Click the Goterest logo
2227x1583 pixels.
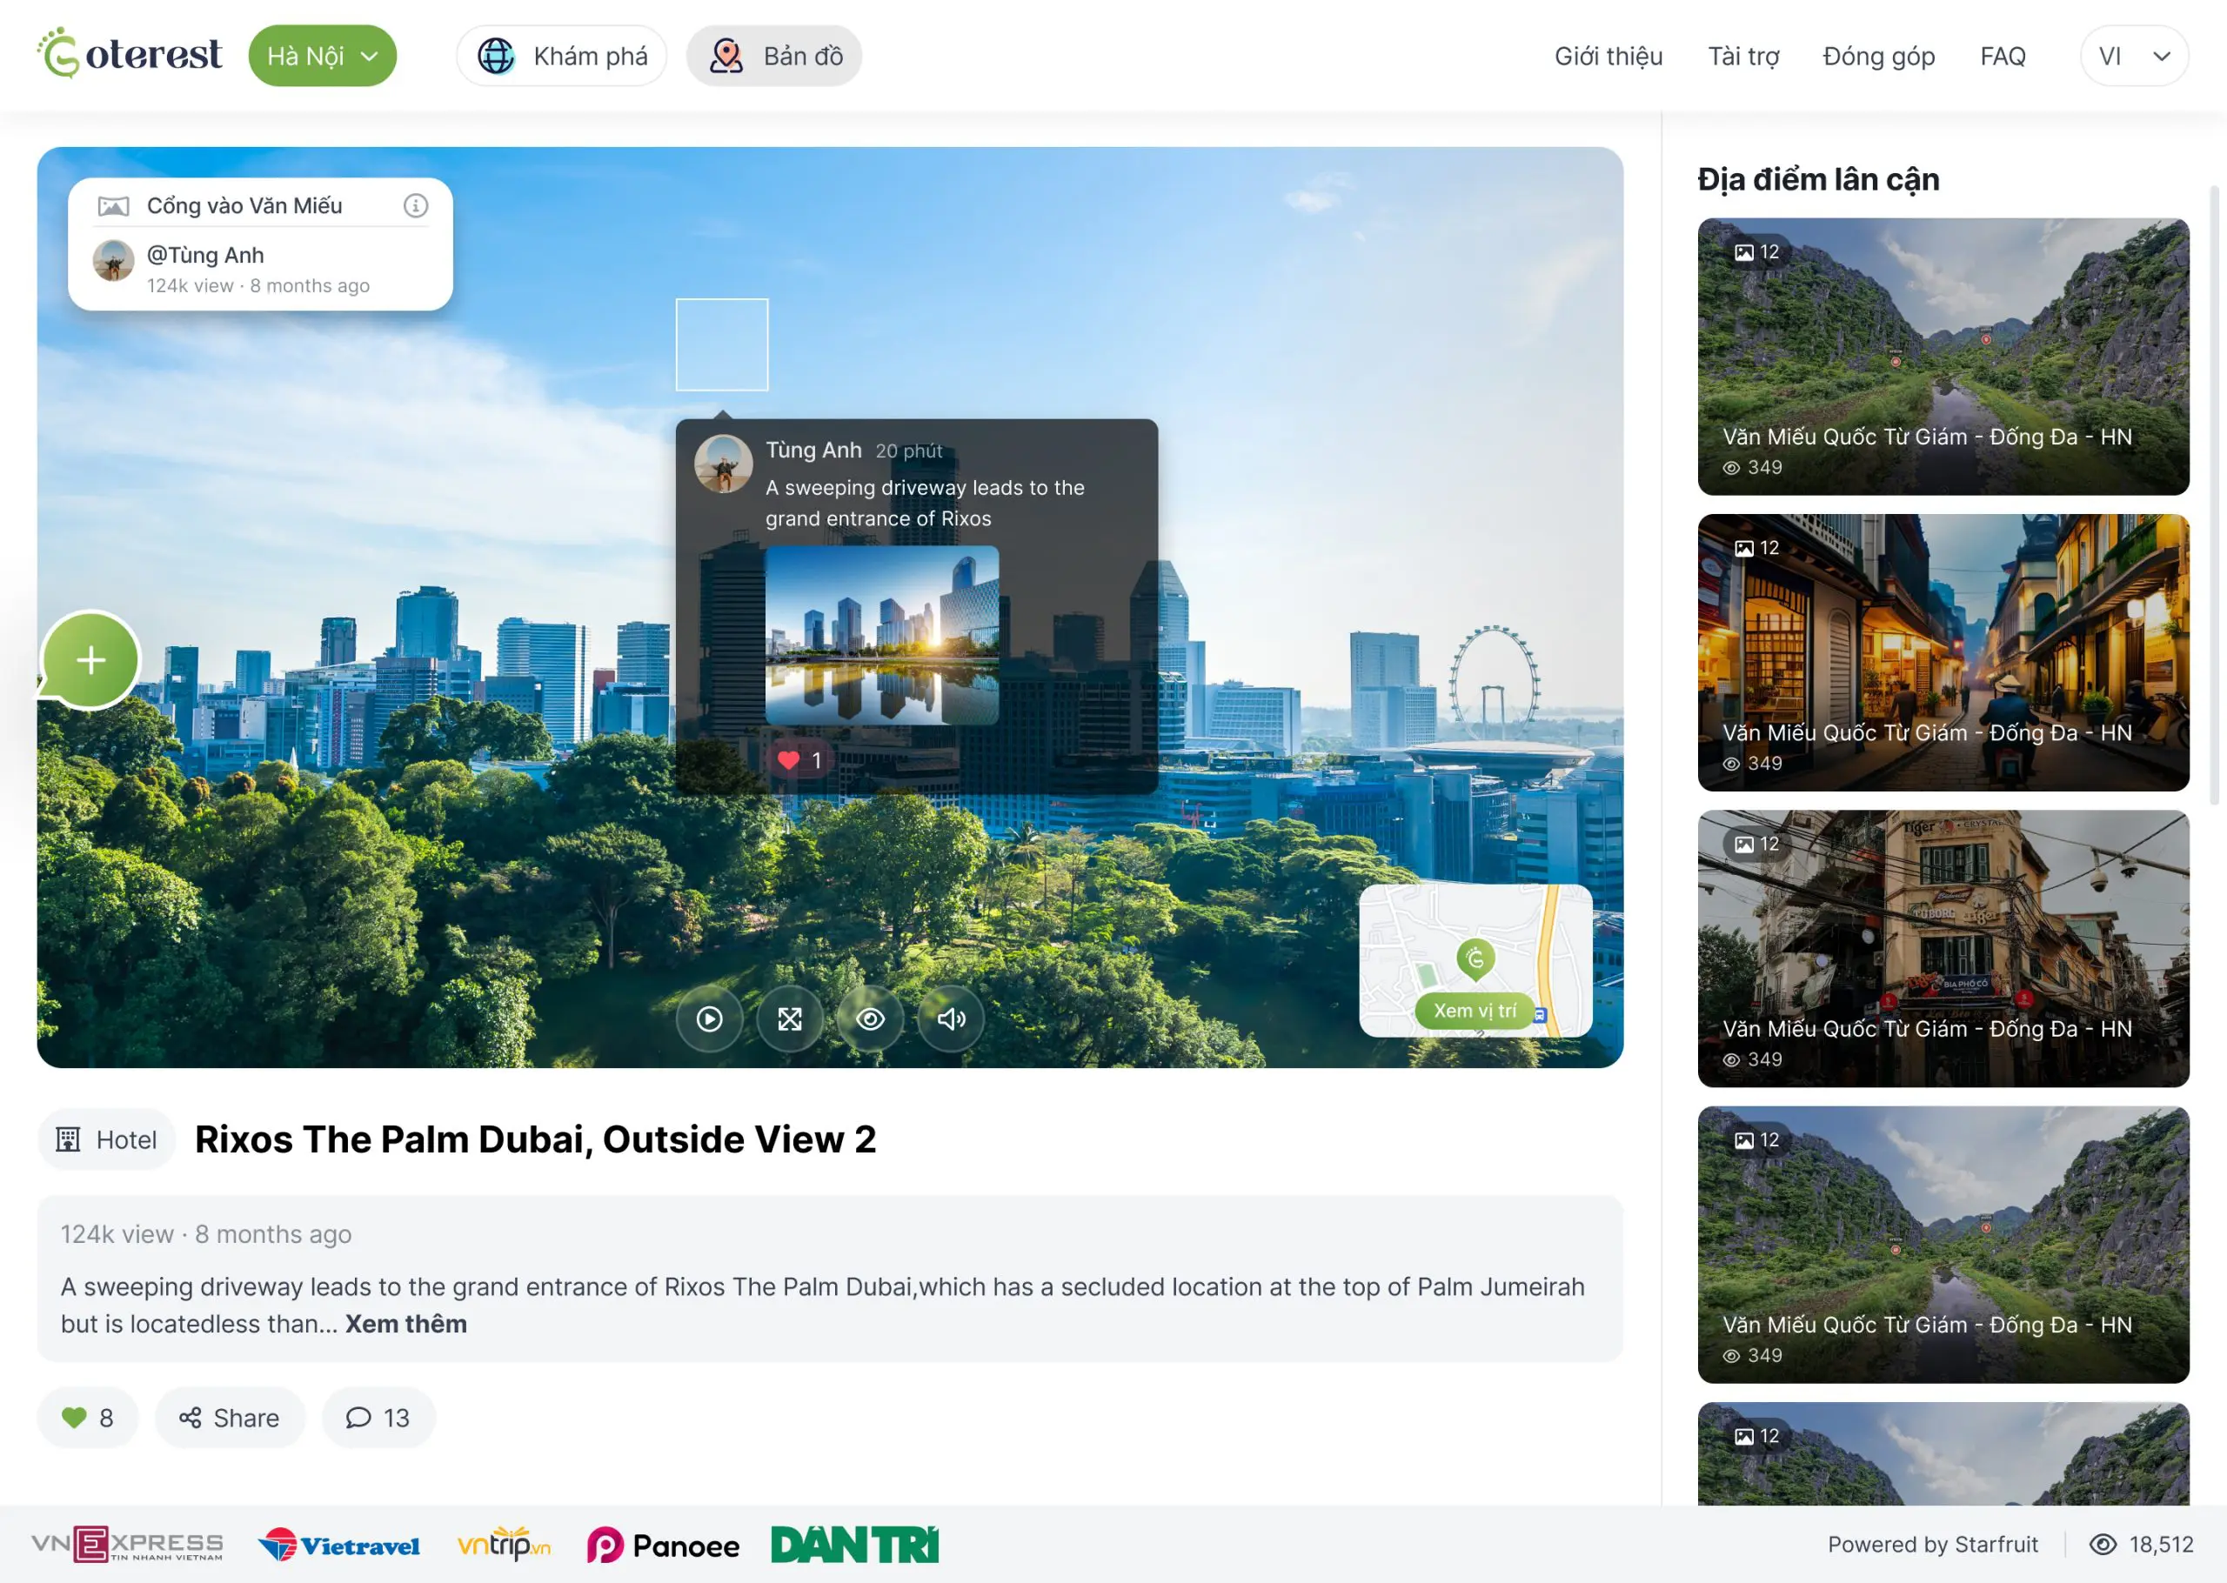point(130,54)
